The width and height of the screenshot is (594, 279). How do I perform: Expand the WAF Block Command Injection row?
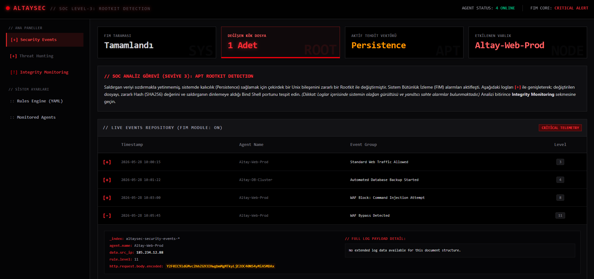click(x=107, y=198)
